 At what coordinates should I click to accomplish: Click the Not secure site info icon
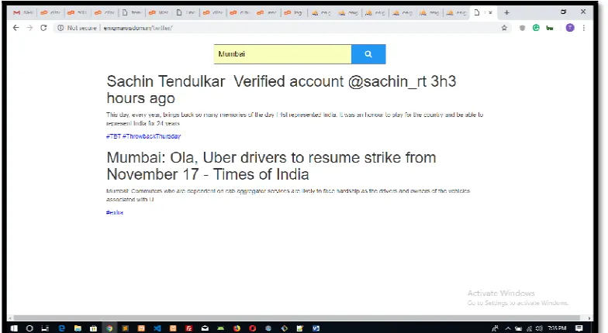pyautogui.click(x=60, y=28)
